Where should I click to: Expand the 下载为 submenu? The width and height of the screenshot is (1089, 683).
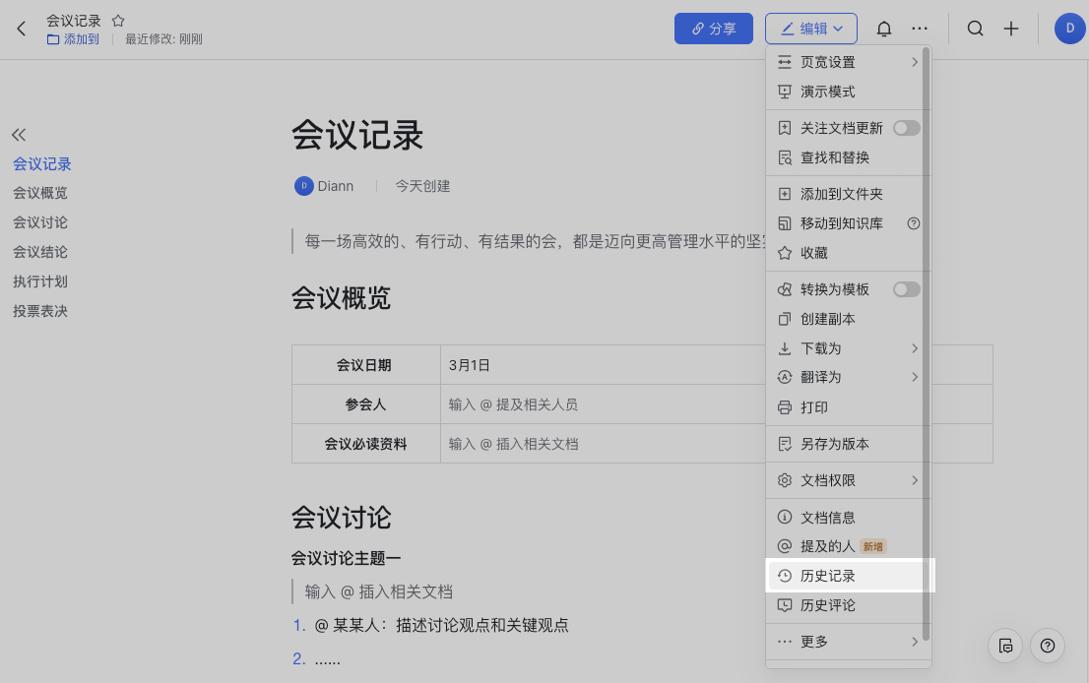(848, 348)
